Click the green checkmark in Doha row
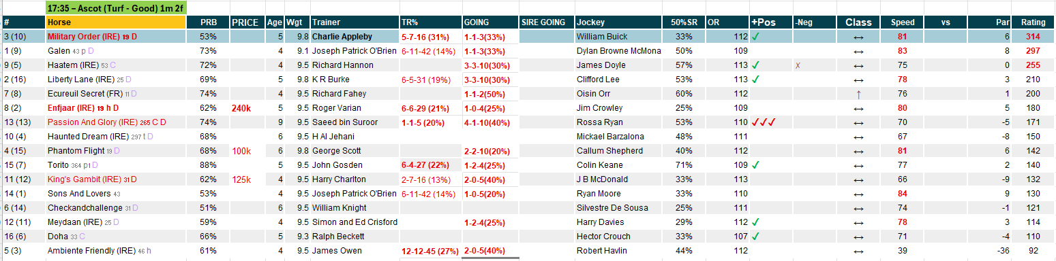The width and height of the screenshot is (1056, 261). click(755, 237)
